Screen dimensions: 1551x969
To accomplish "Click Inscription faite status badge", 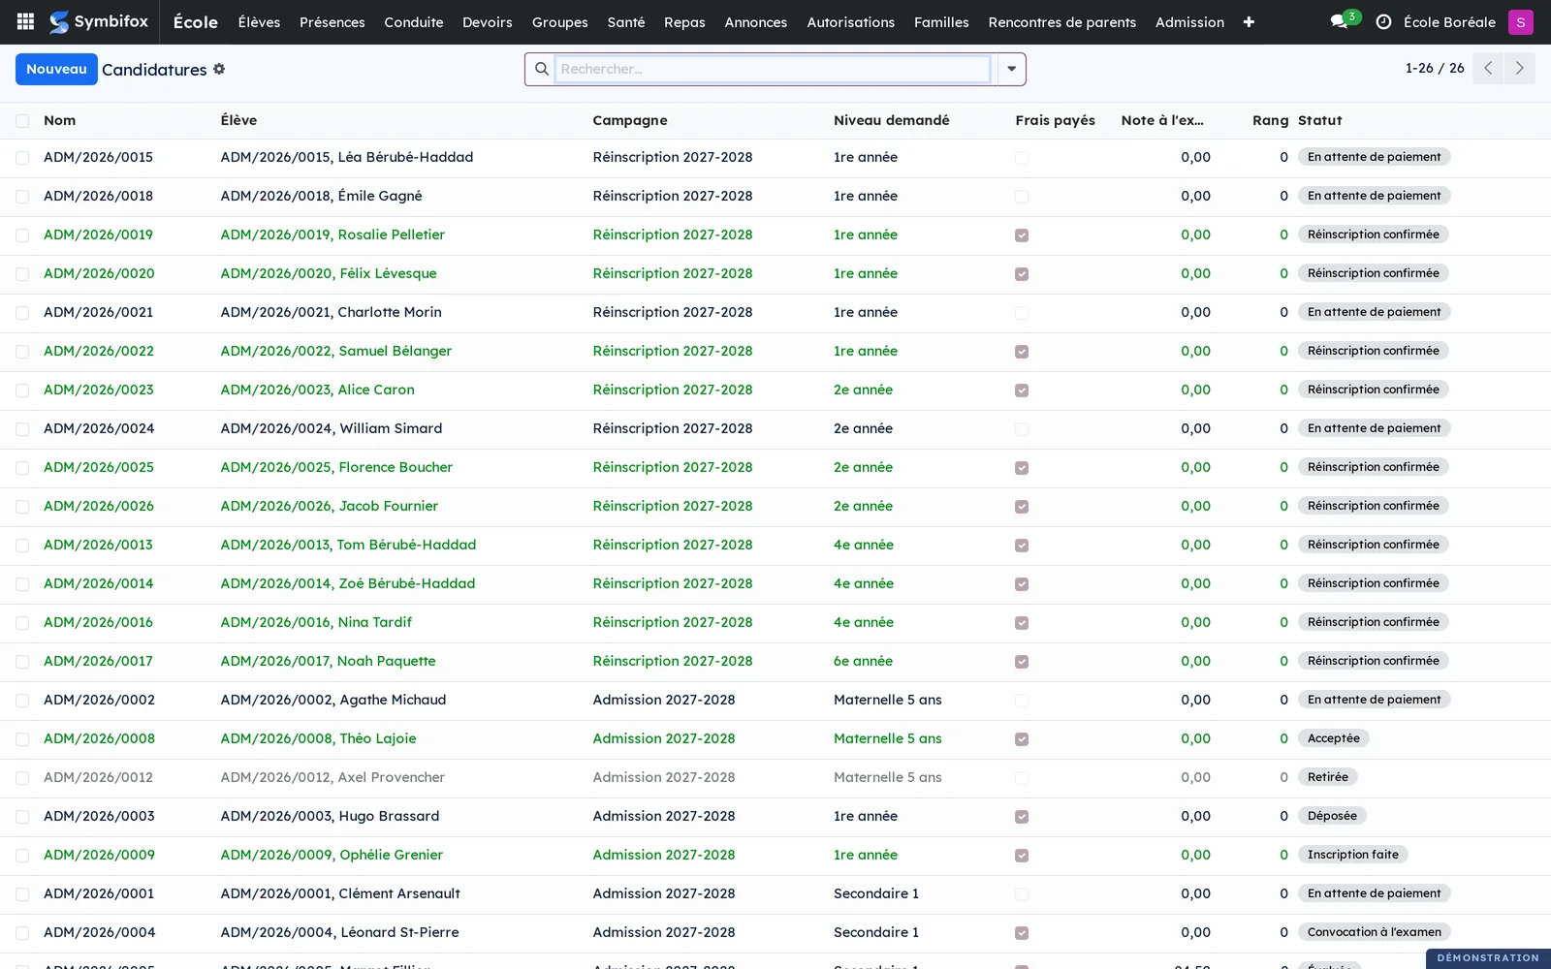I will coord(1352,855).
